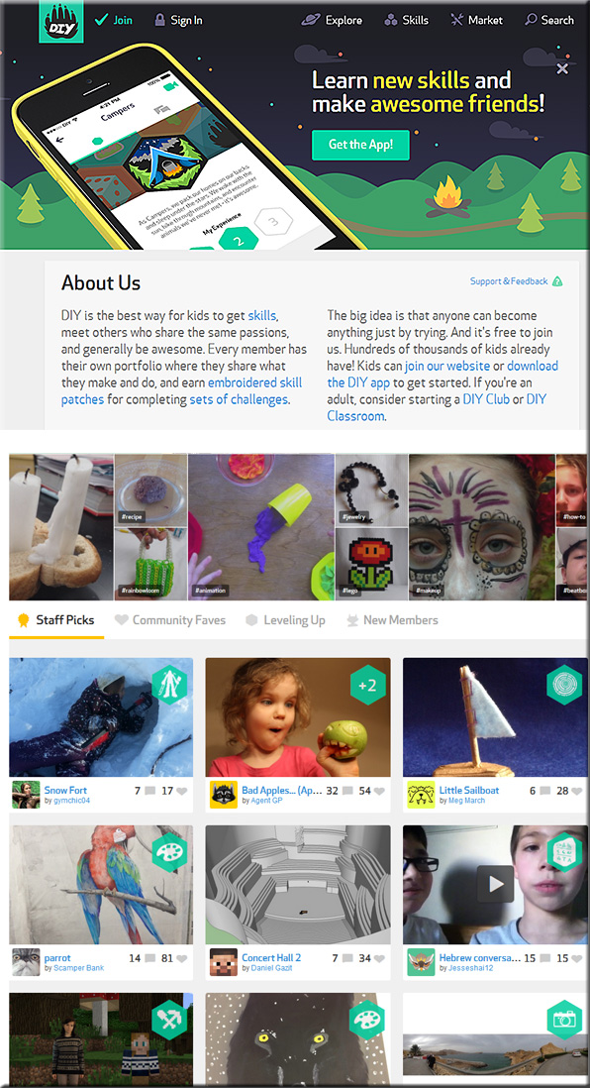Image resolution: width=590 pixels, height=1088 pixels.
Task: Click the DIY hand logo
Action: tap(61, 22)
